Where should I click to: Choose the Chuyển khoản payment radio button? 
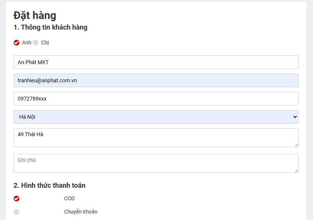(17, 212)
